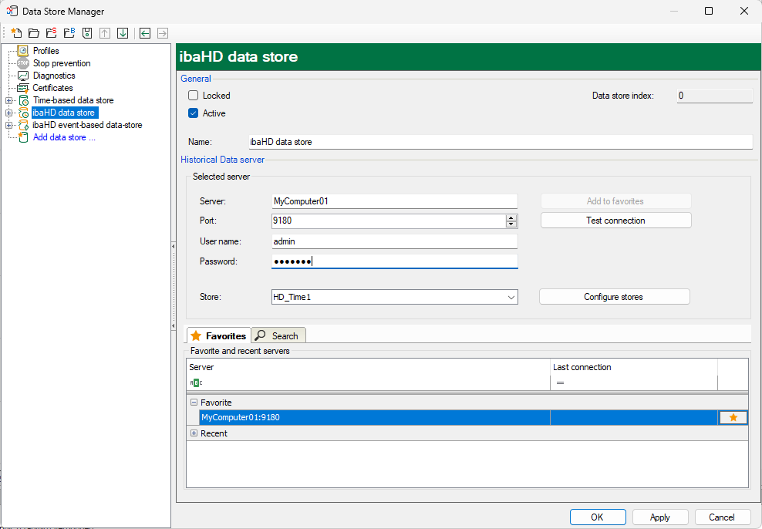
Task: Click into the User name field
Action: point(394,241)
